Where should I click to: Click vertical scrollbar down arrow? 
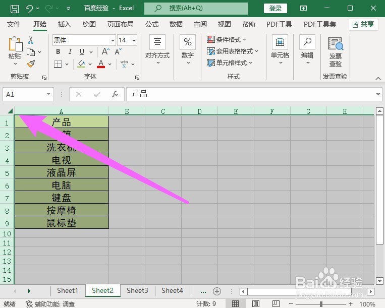379,281
